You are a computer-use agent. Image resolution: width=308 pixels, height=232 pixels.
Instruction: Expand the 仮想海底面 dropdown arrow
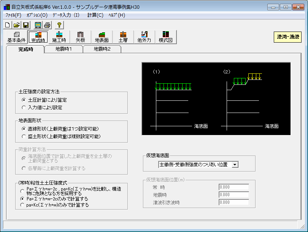pyautogui.click(x=235, y=165)
